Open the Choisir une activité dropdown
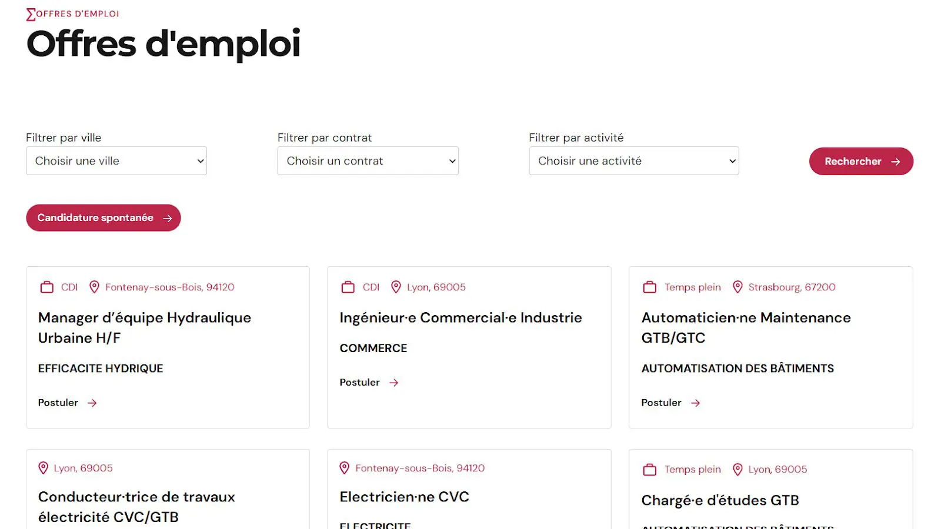Image resolution: width=941 pixels, height=529 pixels. pos(633,161)
